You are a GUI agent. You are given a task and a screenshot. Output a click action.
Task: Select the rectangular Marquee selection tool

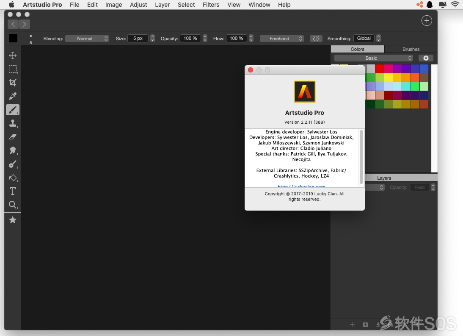(13, 69)
